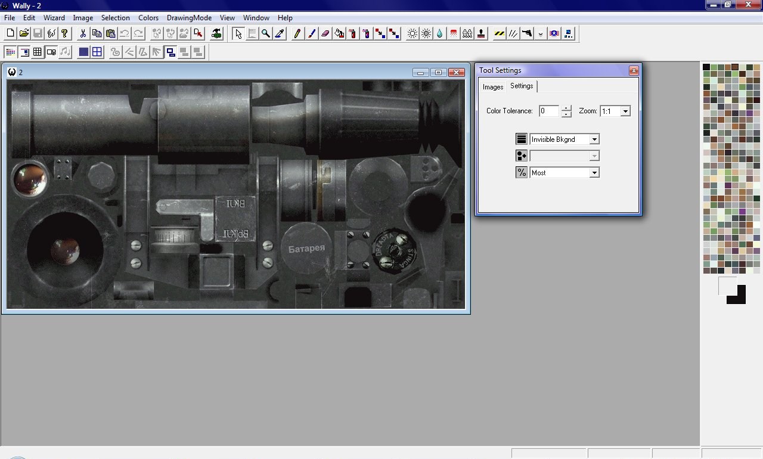Open the Image menu

click(x=83, y=17)
